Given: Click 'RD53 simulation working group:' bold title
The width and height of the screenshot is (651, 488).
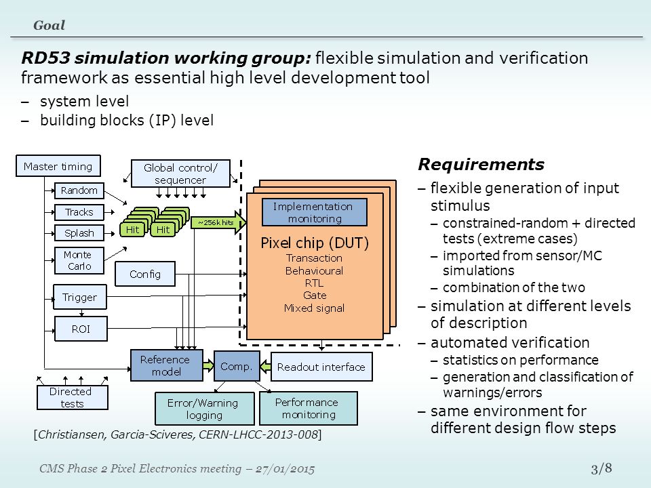Looking at the screenshot, I should click(165, 58).
